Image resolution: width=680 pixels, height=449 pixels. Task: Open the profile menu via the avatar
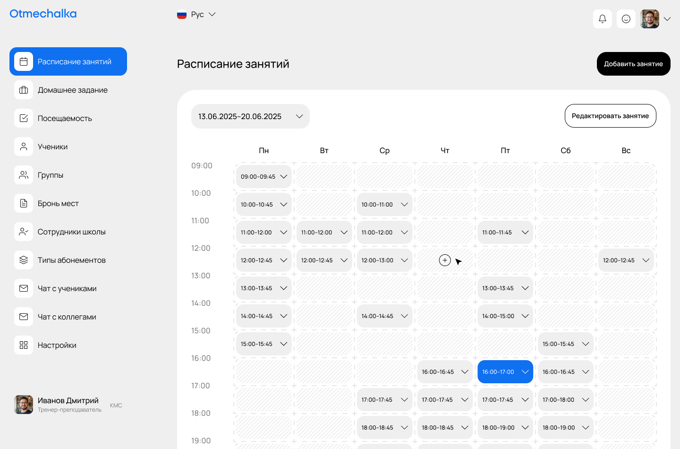[649, 19]
